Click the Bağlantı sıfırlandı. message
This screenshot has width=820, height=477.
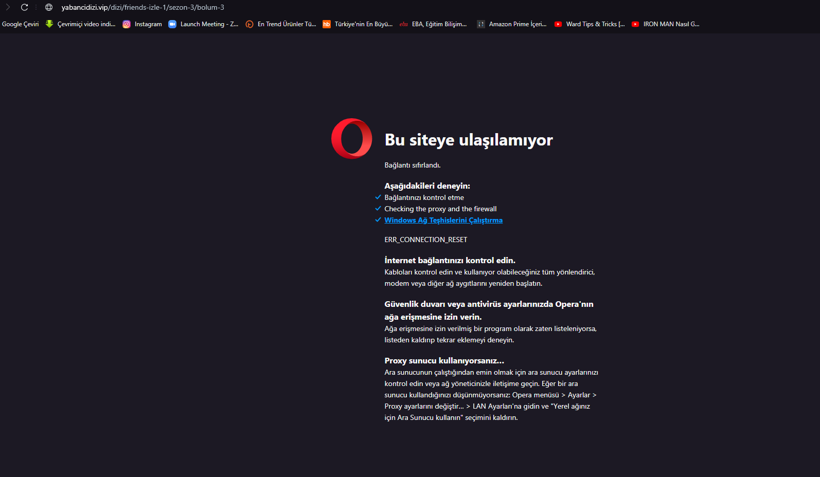pos(413,165)
